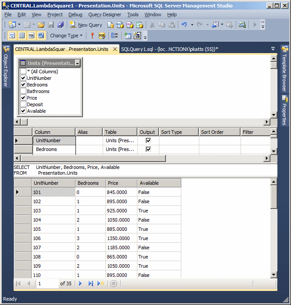Click the Cut scissors icon

(x=152, y=25)
